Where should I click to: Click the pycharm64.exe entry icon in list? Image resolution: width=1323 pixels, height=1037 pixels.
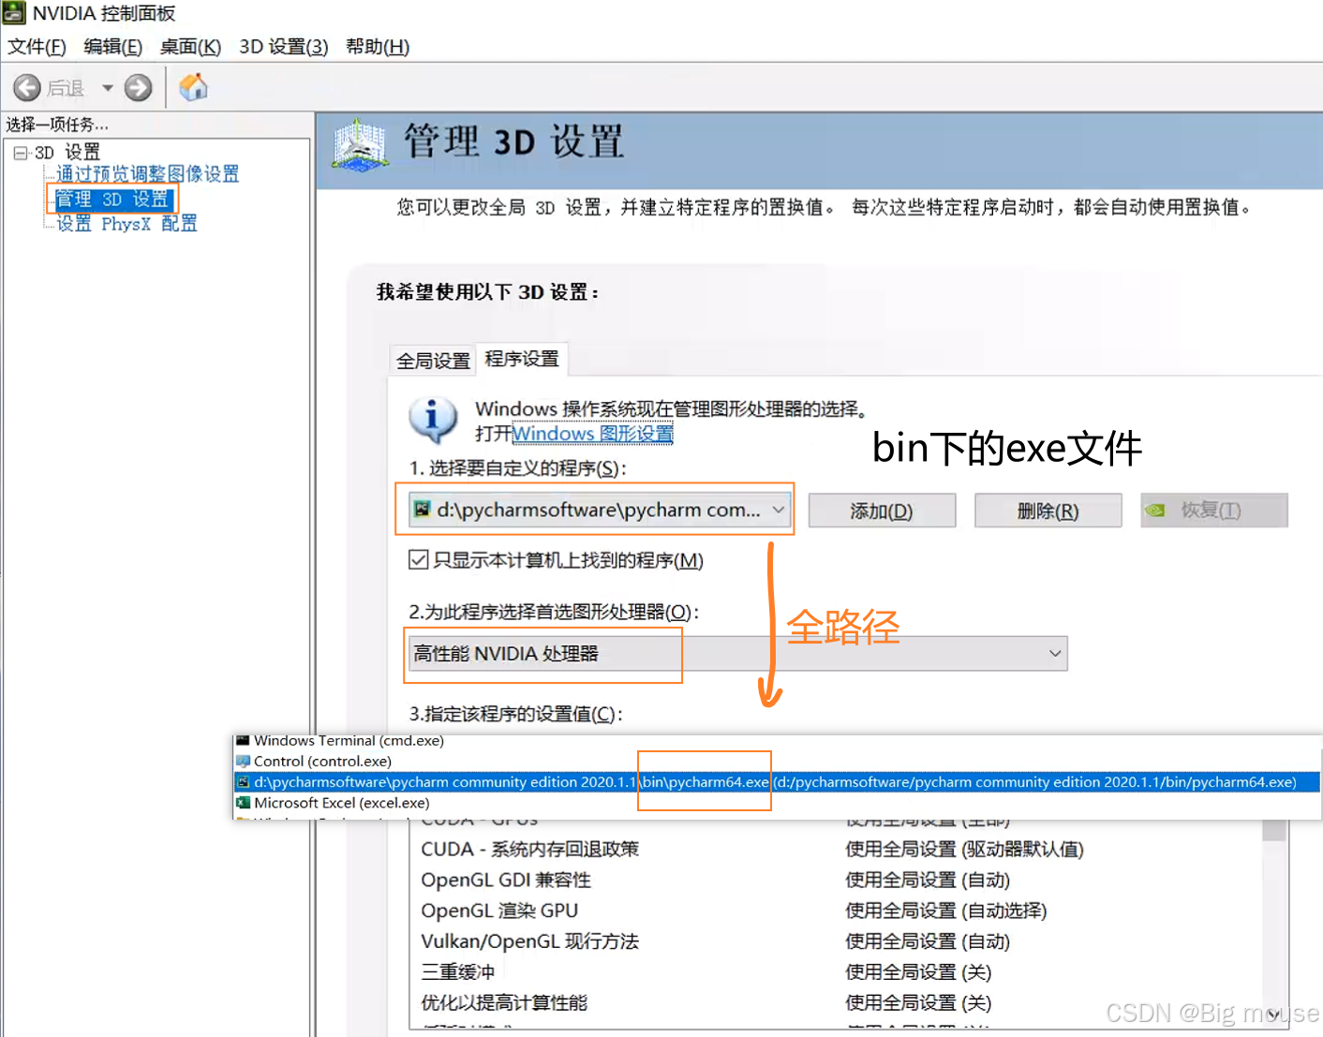click(x=244, y=782)
